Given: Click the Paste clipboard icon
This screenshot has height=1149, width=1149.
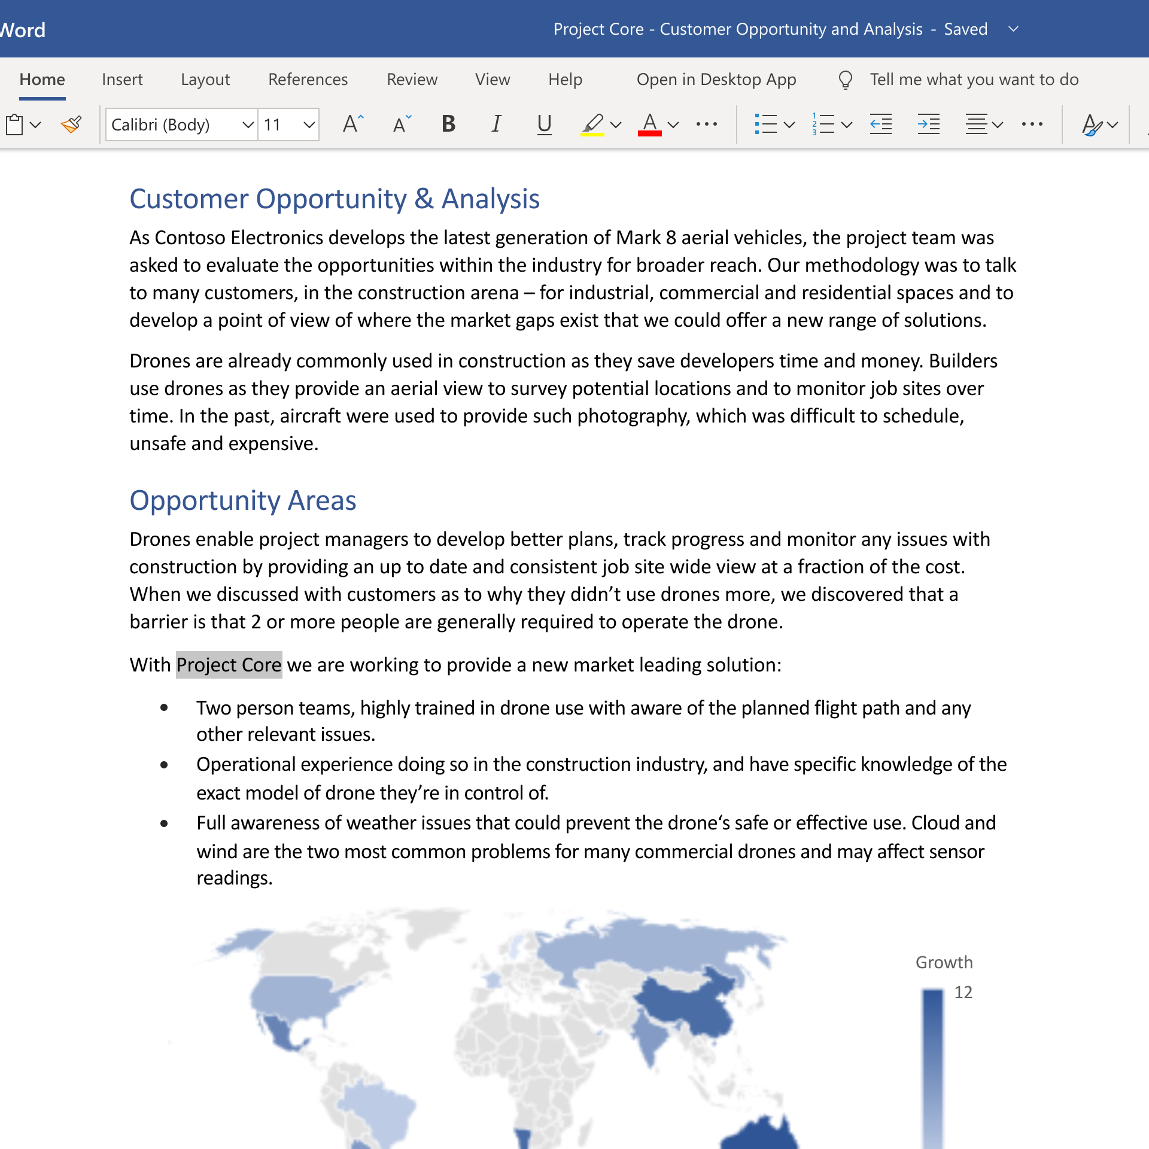Looking at the screenshot, I should [14, 124].
